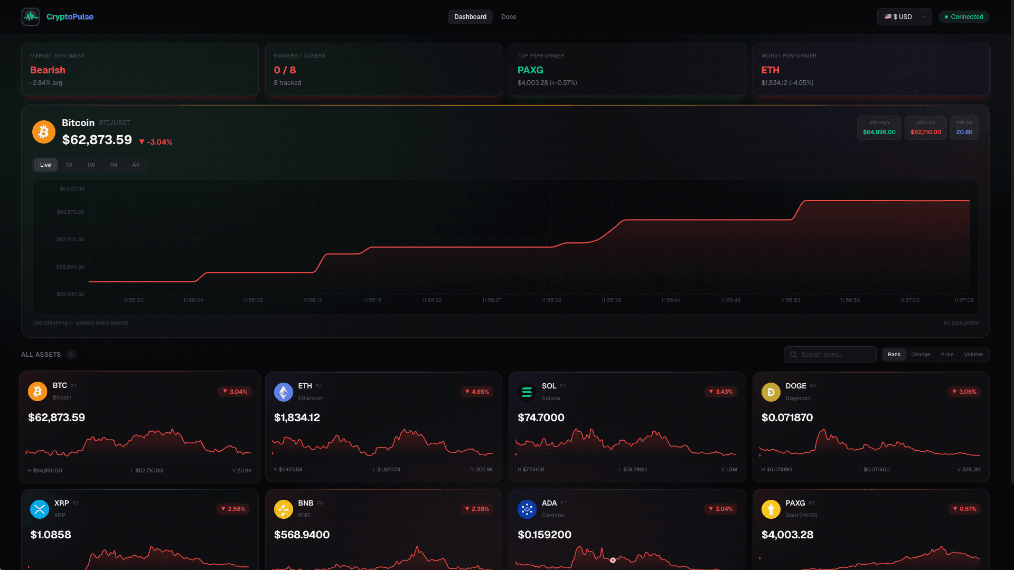The image size is (1014, 570).
Task: Select the 1W chart range
Action: pos(91,165)
